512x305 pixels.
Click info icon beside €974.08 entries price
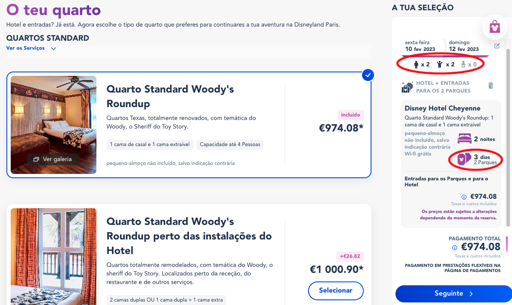464,197
